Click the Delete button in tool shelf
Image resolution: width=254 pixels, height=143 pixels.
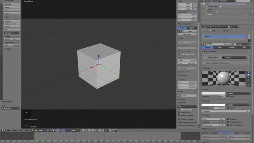[x=12, y=27]
